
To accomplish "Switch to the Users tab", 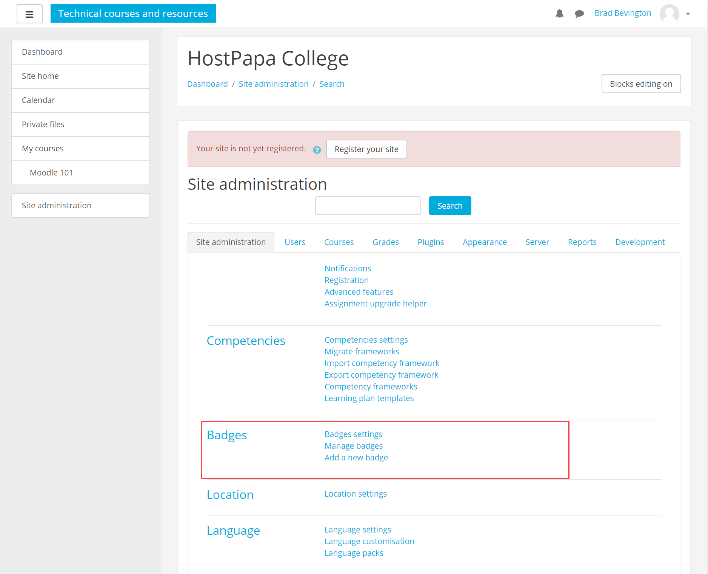I will 295,242.
